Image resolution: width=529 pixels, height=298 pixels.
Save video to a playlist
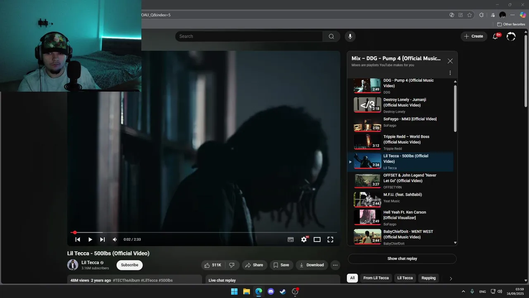tap(281, 265)
